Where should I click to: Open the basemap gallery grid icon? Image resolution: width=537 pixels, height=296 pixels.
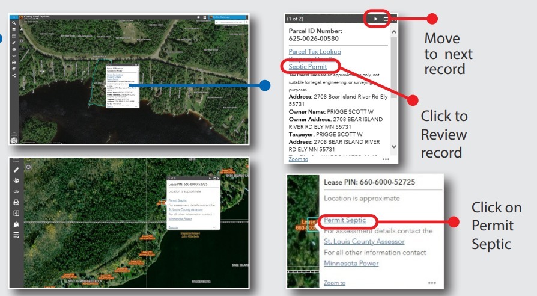(205, 18)
